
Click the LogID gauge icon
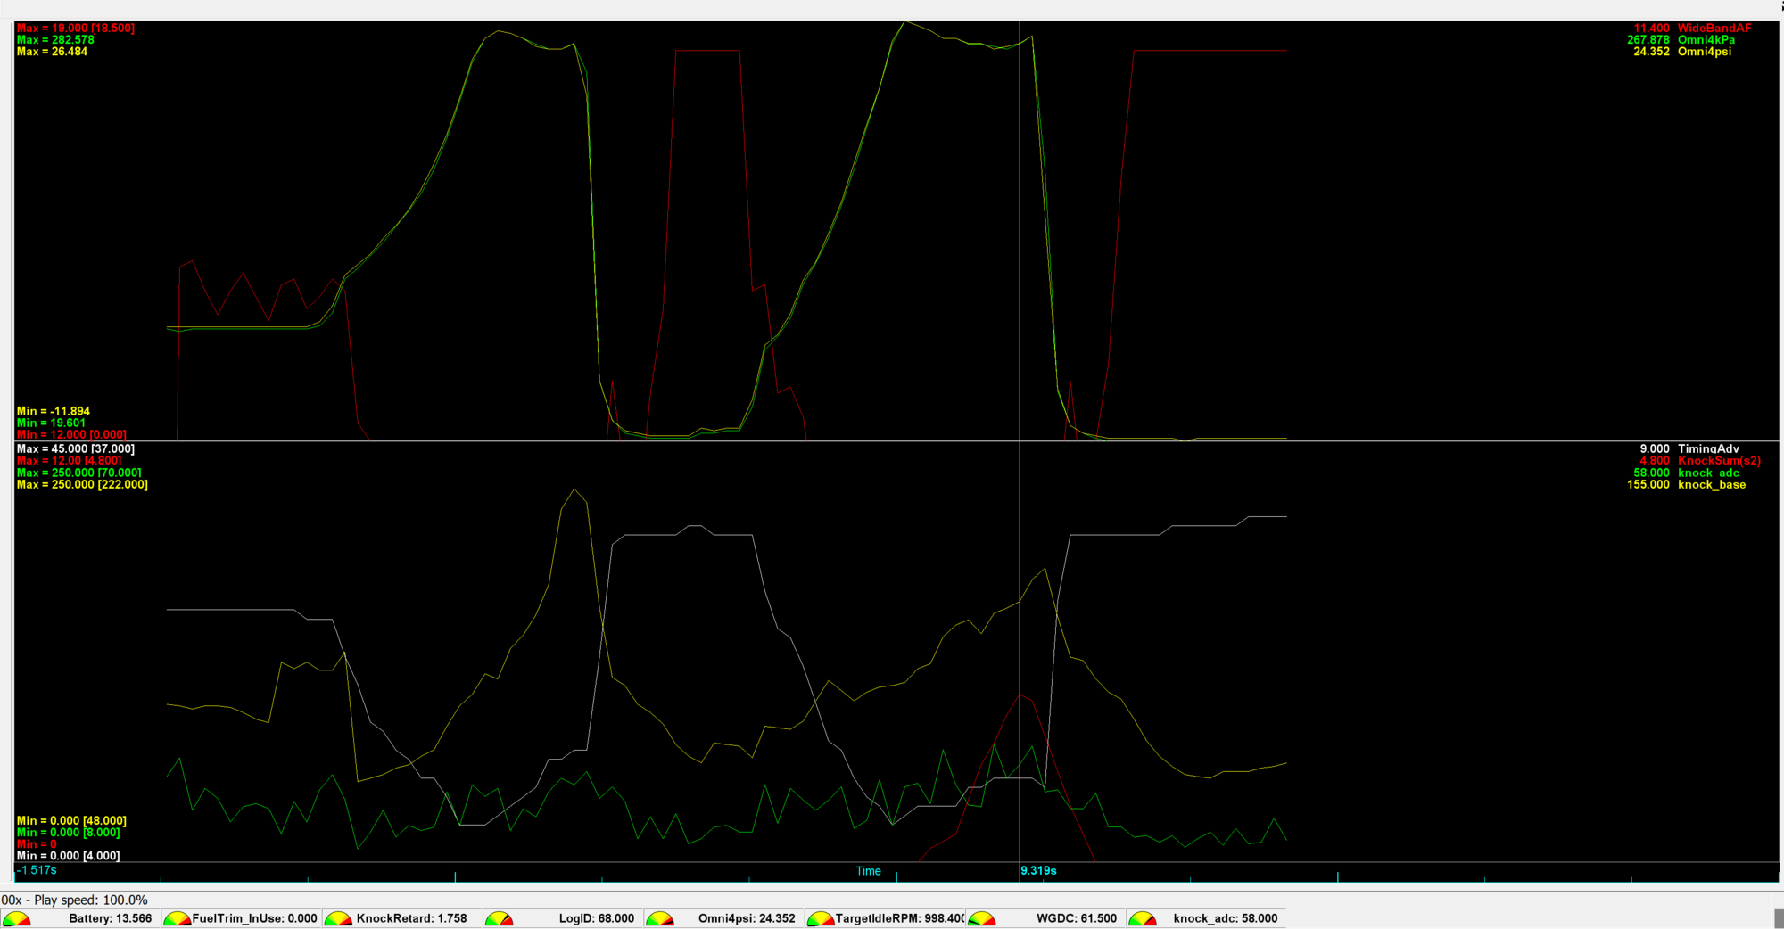click(x=499, y=919)
